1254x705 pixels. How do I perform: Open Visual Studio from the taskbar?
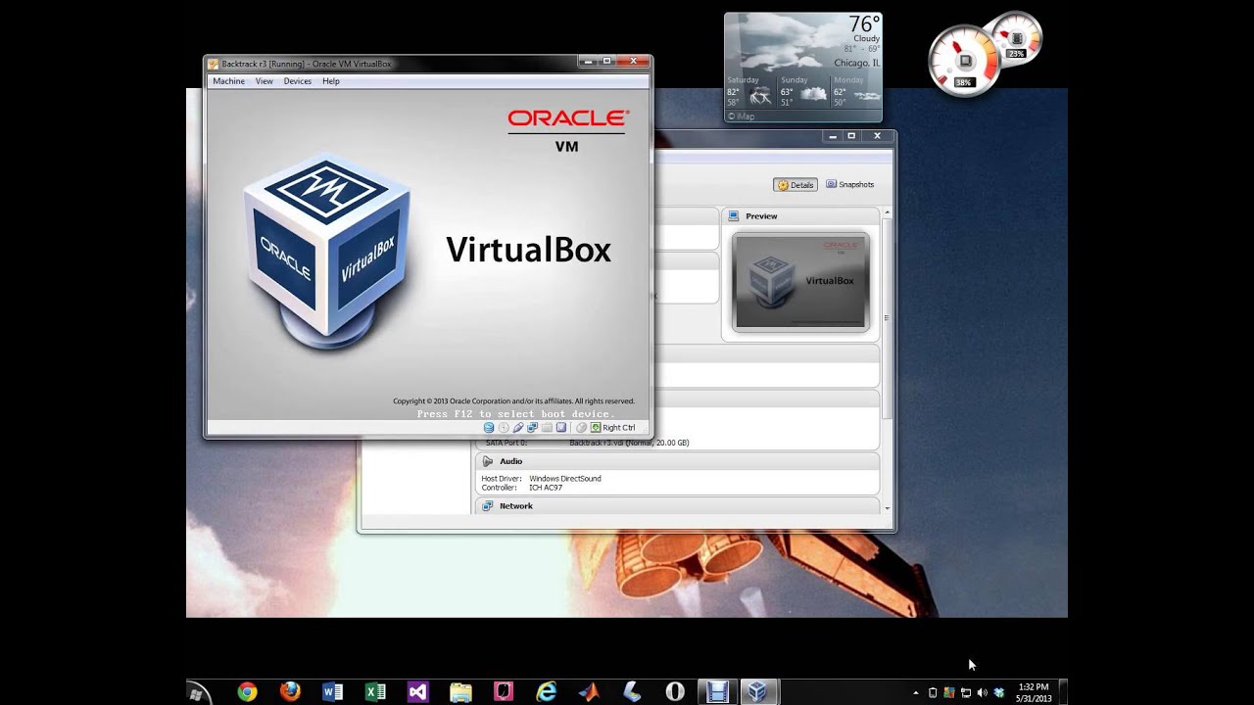[418, 692]
